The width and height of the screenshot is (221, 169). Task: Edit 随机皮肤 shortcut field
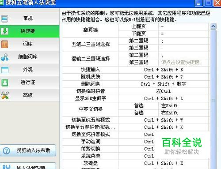164,77
